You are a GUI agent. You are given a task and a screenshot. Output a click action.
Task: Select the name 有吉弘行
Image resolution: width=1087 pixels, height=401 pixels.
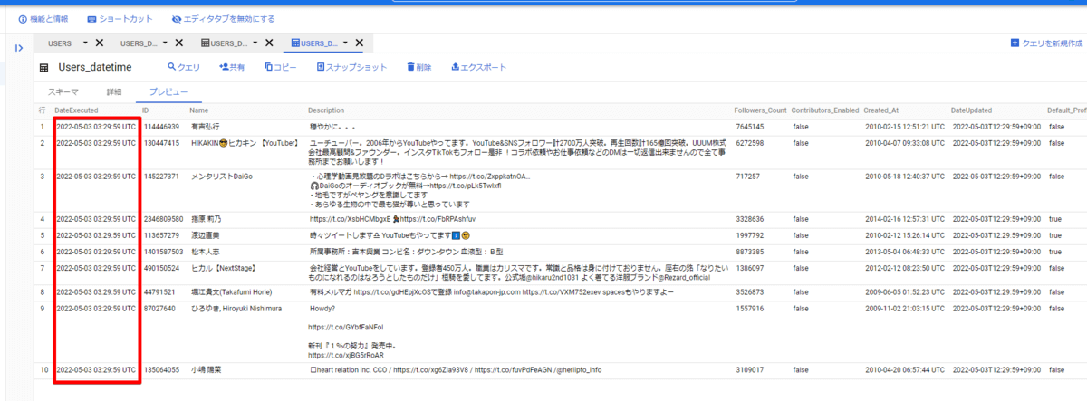tap(206, 127)
